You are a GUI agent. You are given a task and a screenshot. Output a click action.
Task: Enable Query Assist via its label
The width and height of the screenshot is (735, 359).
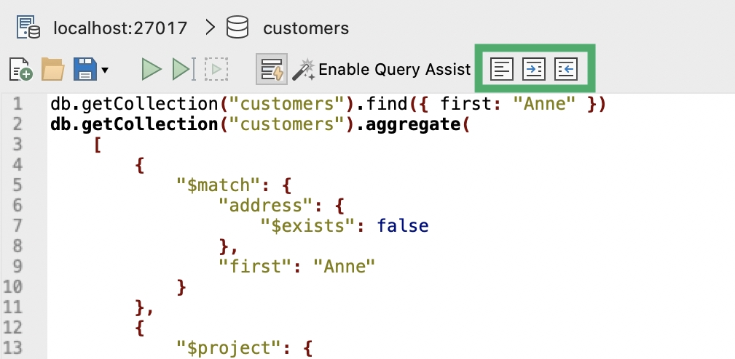pos(394,70)
